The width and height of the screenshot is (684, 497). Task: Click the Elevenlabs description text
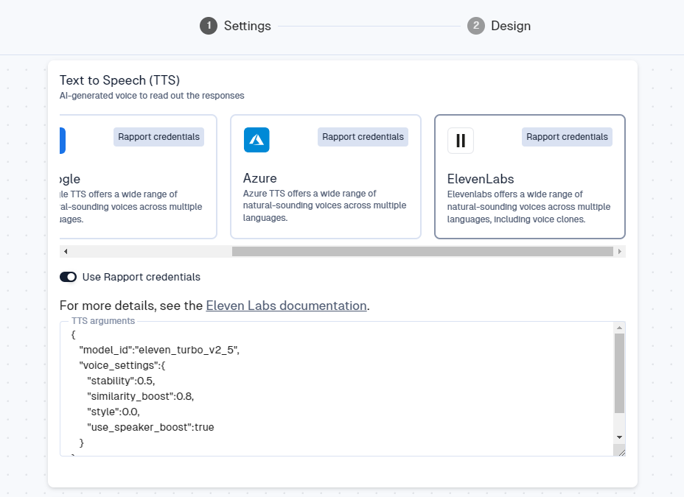[x=528, y=207]
